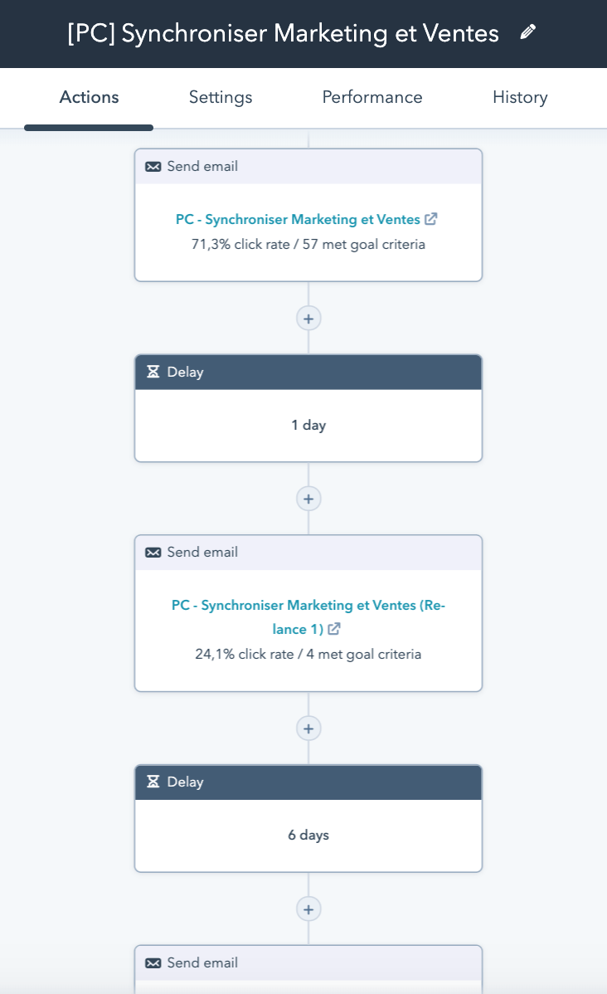Add action with plus below Relance 1 email

(308, 728)
